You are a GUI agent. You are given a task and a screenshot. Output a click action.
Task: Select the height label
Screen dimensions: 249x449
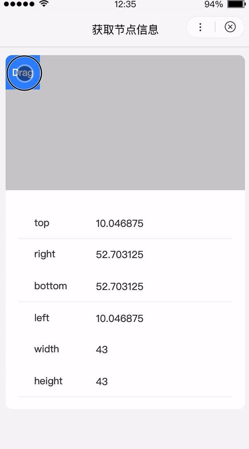(x=48, y=381)
